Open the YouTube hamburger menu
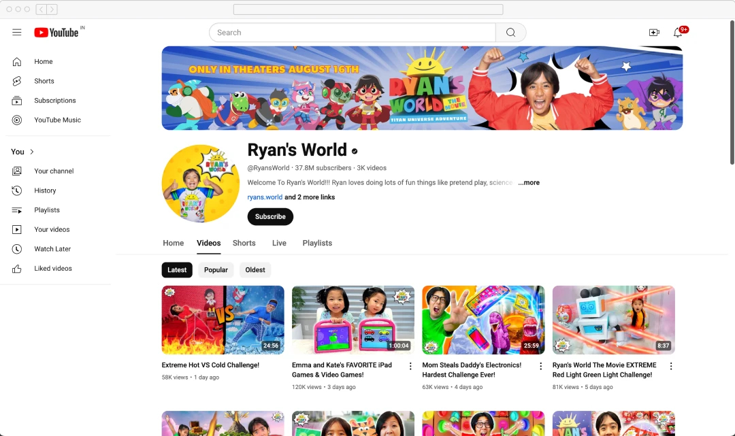 coord(17,32)
